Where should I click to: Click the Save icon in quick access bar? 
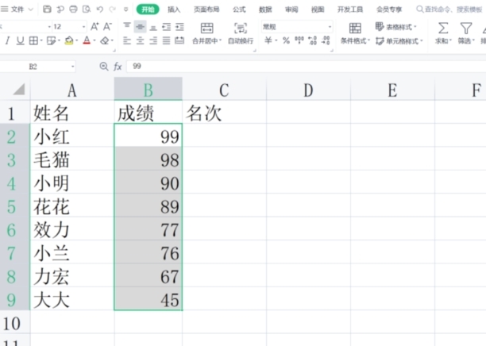(x=47, y=10)
